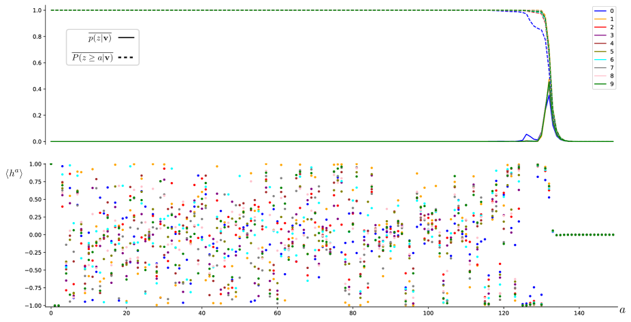This screenshot has width=631, height=322.
Task: Click bottom plot y-tick 0.00
Action: click(35, 234)
